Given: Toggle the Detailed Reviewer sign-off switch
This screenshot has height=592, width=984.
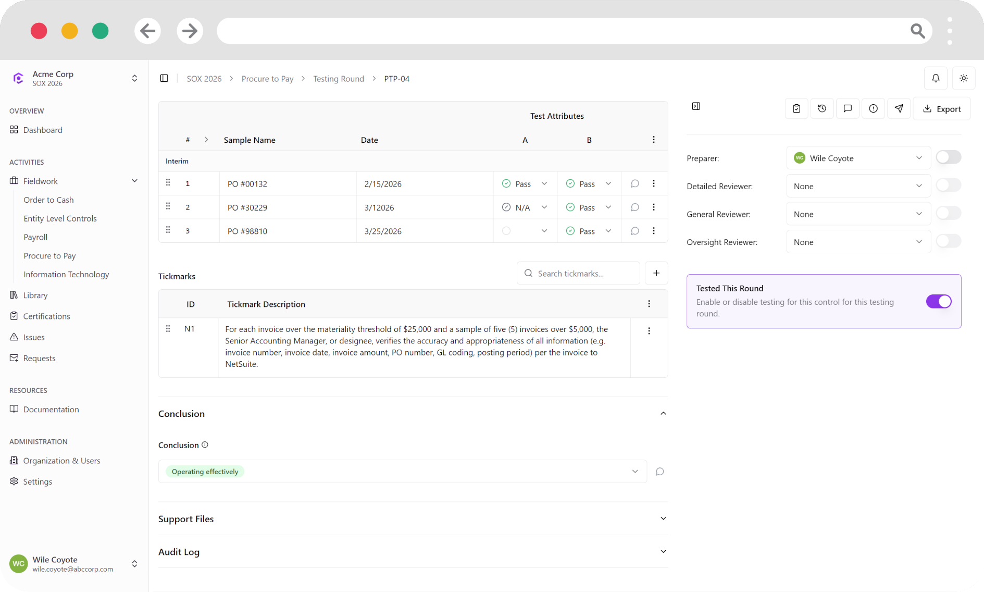Looking at the screenshot, I should coord(948,185).
